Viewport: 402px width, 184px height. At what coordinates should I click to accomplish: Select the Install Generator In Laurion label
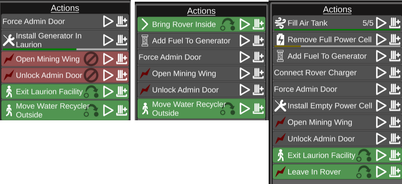click(x=49, y=40)
